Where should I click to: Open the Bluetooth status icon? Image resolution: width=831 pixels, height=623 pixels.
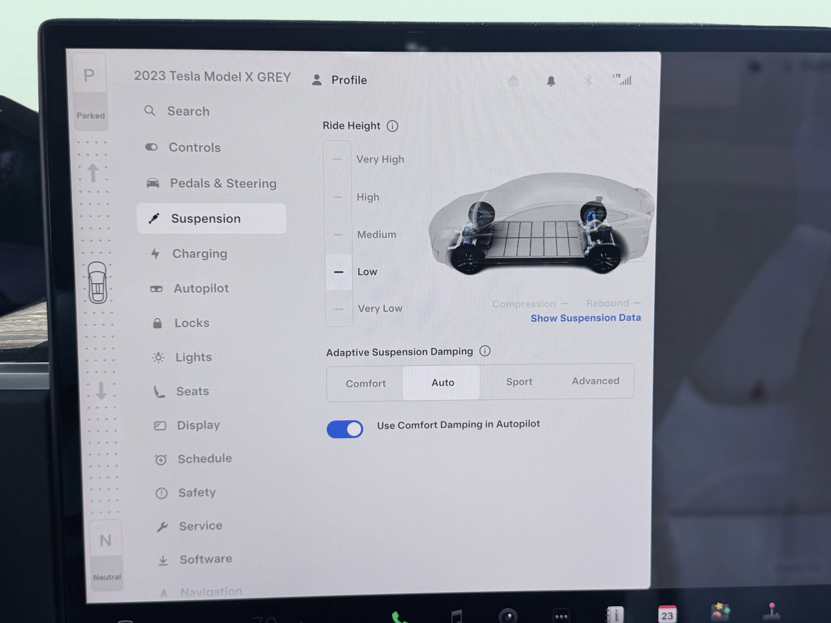(588, 80)
